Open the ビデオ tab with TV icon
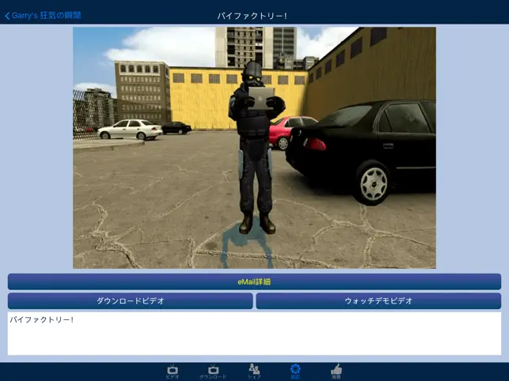This screenshot has height=381, width=509. (x=173, y=372)
